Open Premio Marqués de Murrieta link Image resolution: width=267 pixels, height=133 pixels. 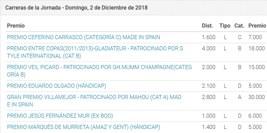[x=83, y=127]
